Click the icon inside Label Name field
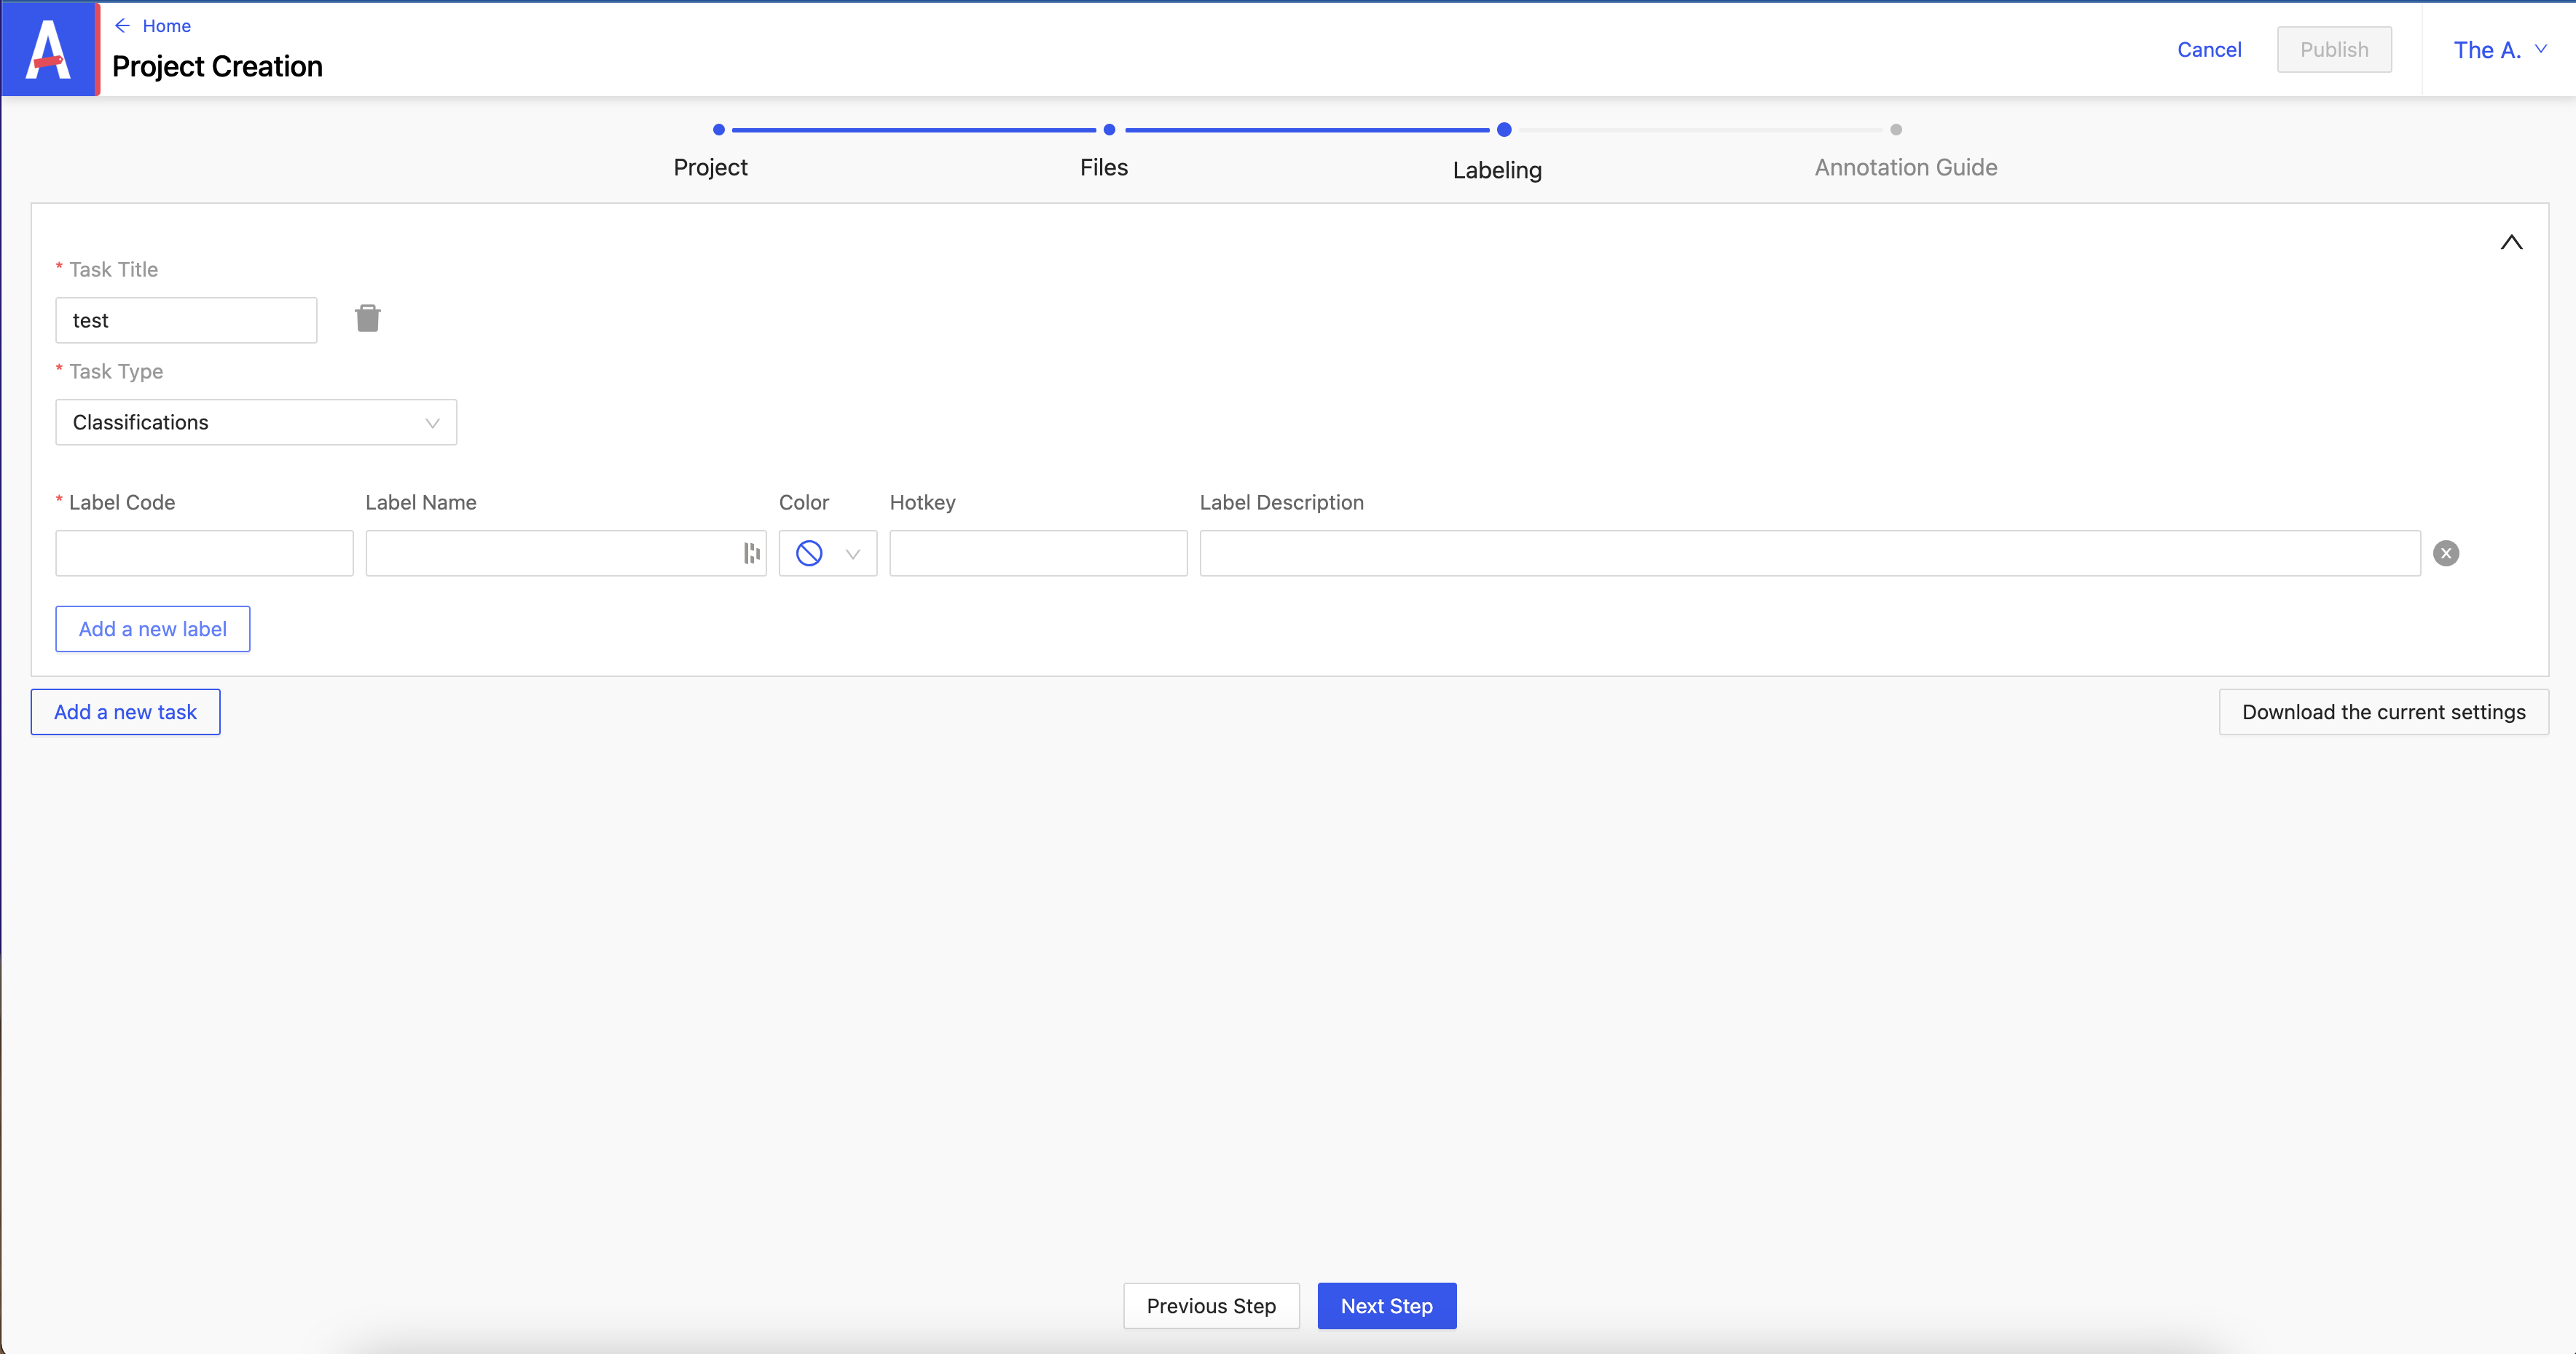The width and height of the screenshot is (2576, 1354). 752,553
